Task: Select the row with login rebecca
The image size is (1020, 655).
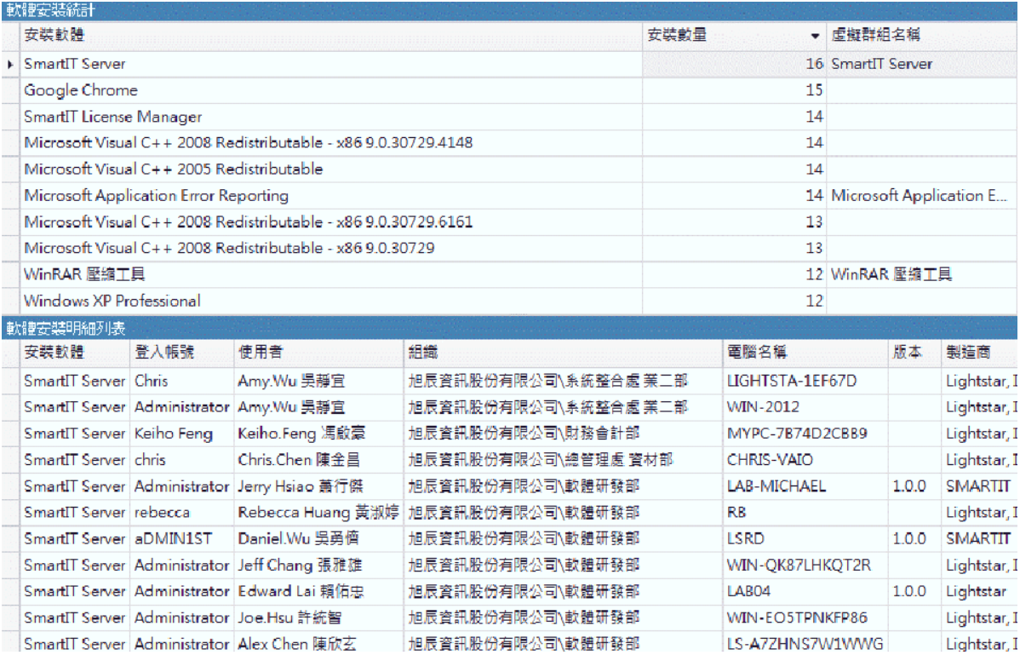Action: click(163, 514)
